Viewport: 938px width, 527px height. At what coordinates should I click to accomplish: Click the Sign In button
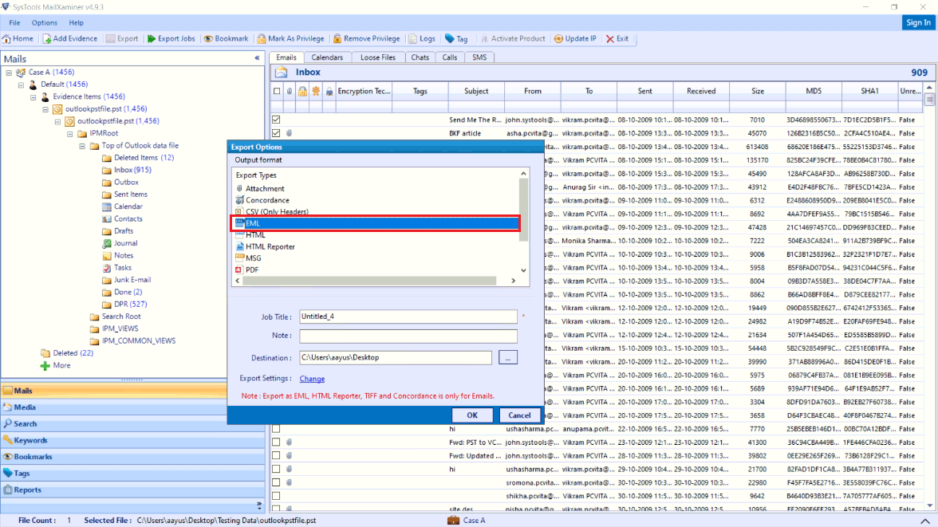click(x=918, y=23)
